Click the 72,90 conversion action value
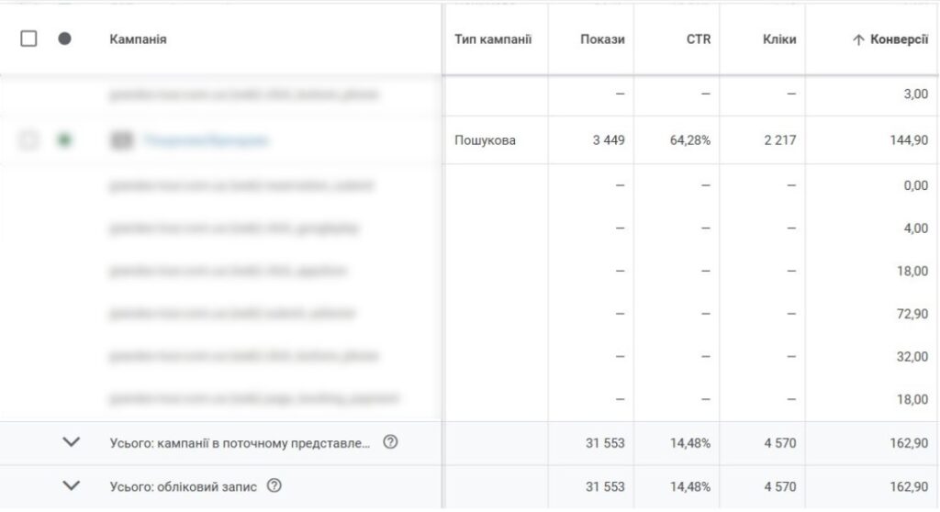This screenshot has width=940, height=512. coord(912,314)
